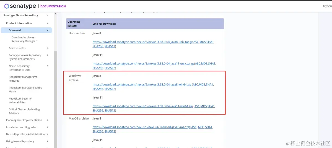
Task: Click the 'MacOS archive' table cell
Action: tap(79, 118)
